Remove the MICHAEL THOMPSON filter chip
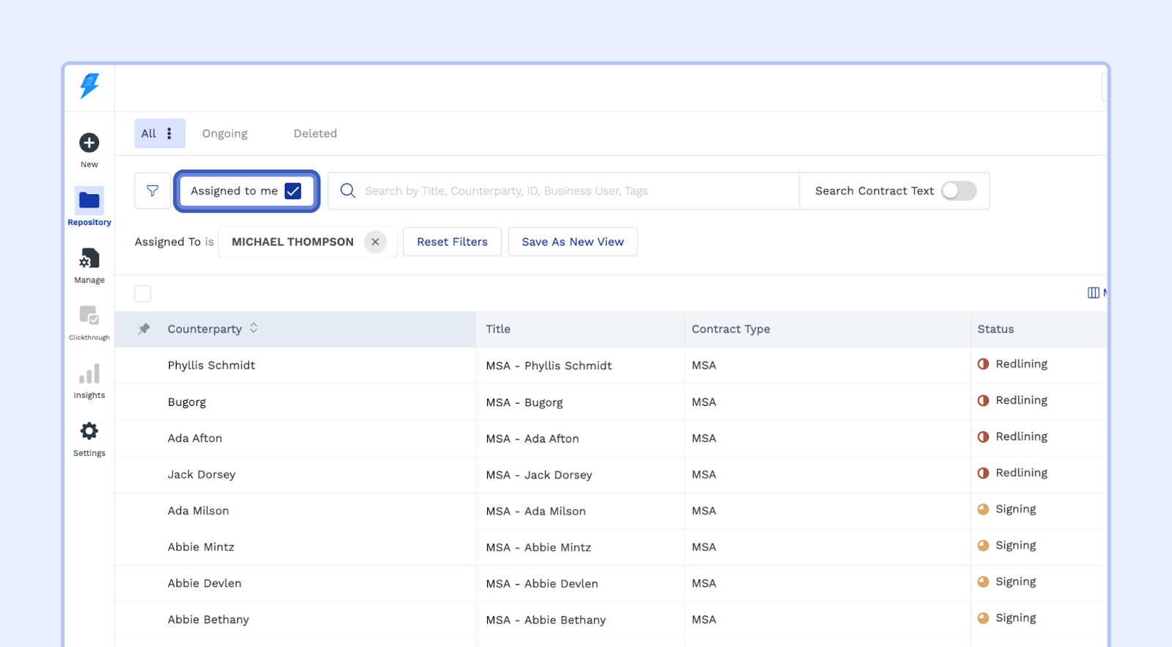 375,242
